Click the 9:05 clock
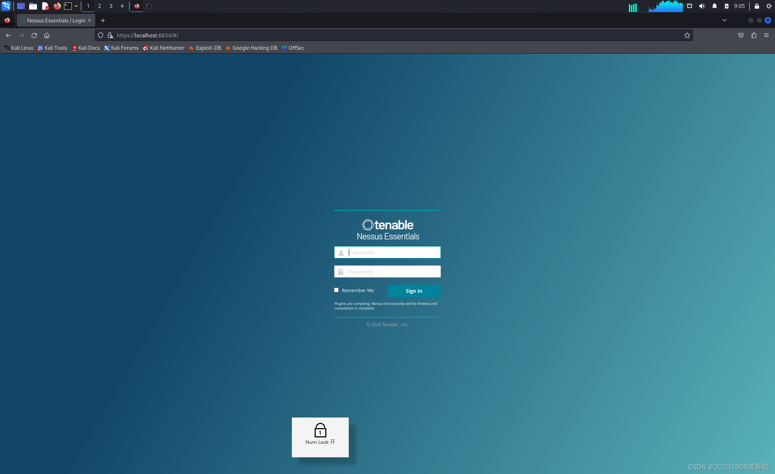The image size is (775, 474). tap(739, 6)
